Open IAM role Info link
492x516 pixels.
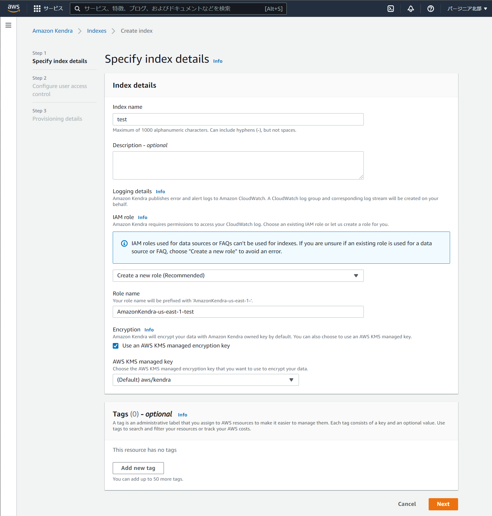coord(142,218)
